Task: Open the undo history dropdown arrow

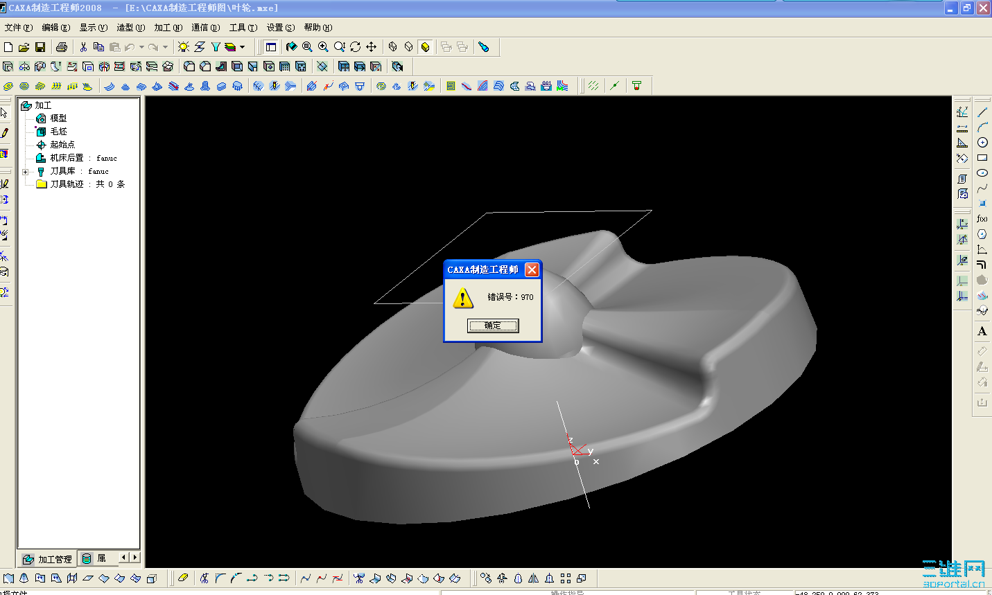Action: point(141,47)
